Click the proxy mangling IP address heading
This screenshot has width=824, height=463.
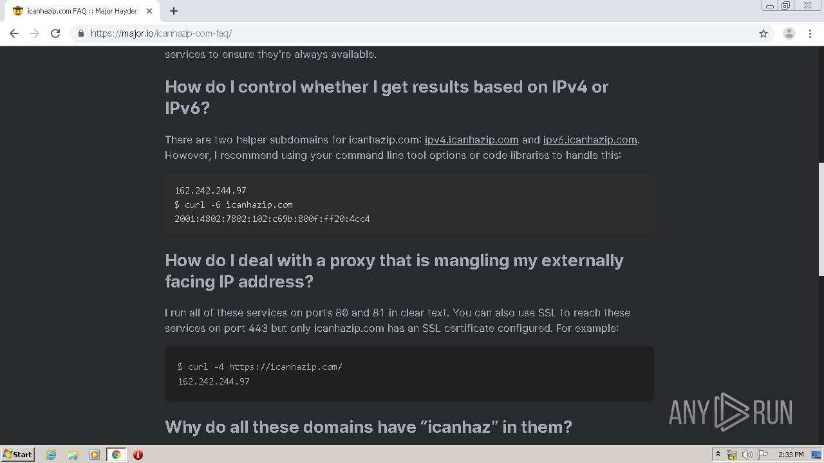click(x=394, y=271)
